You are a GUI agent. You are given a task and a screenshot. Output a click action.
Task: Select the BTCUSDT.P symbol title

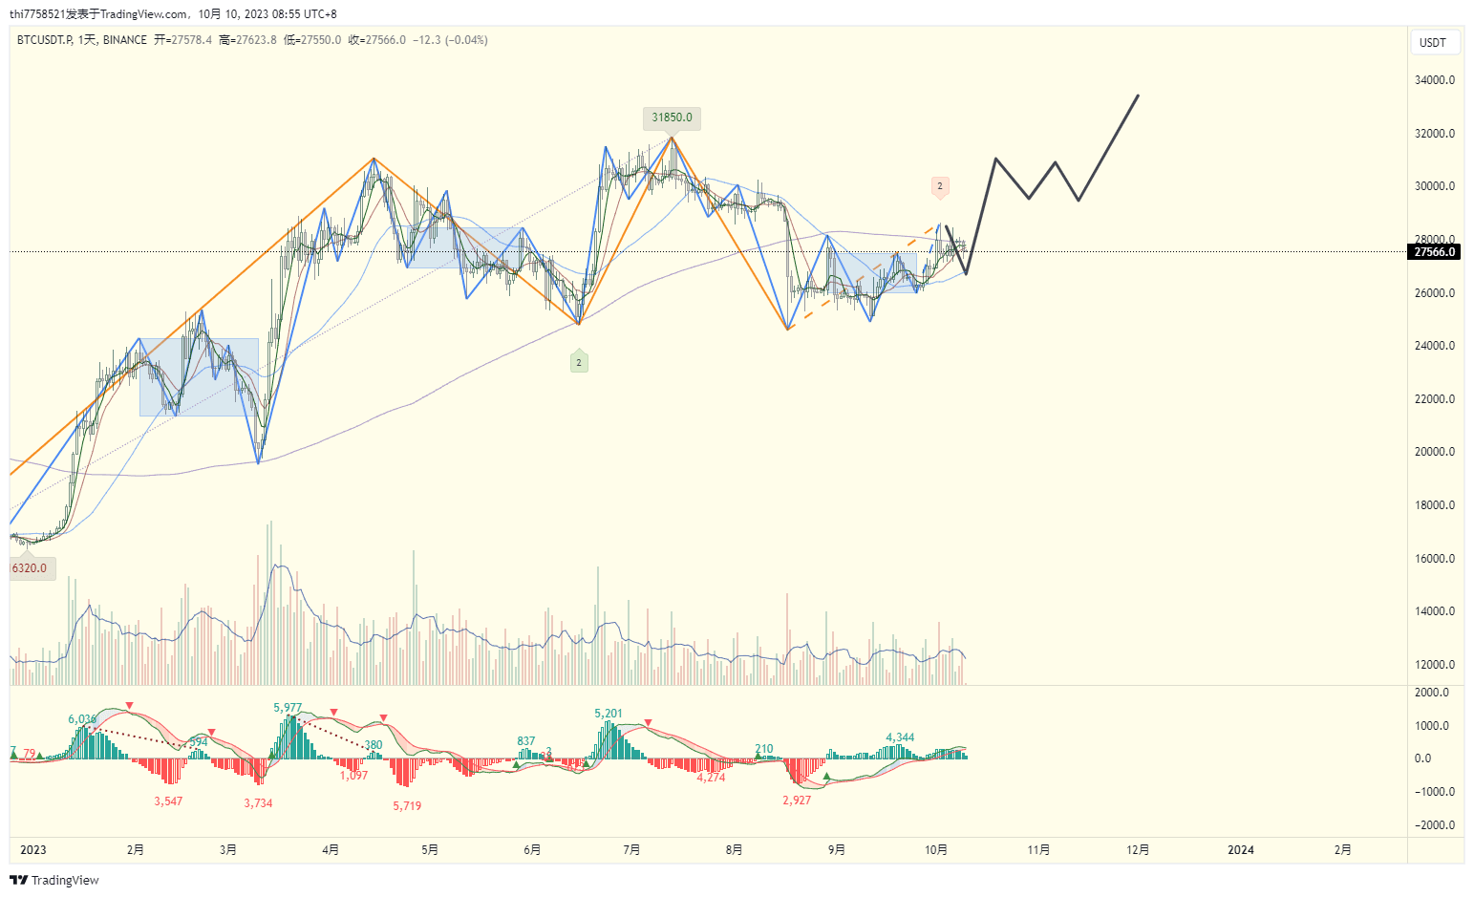tap(45, 40)
